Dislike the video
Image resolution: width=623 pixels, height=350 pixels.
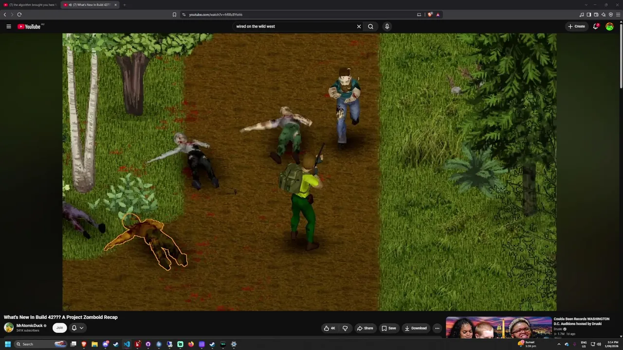coord(345,328)
